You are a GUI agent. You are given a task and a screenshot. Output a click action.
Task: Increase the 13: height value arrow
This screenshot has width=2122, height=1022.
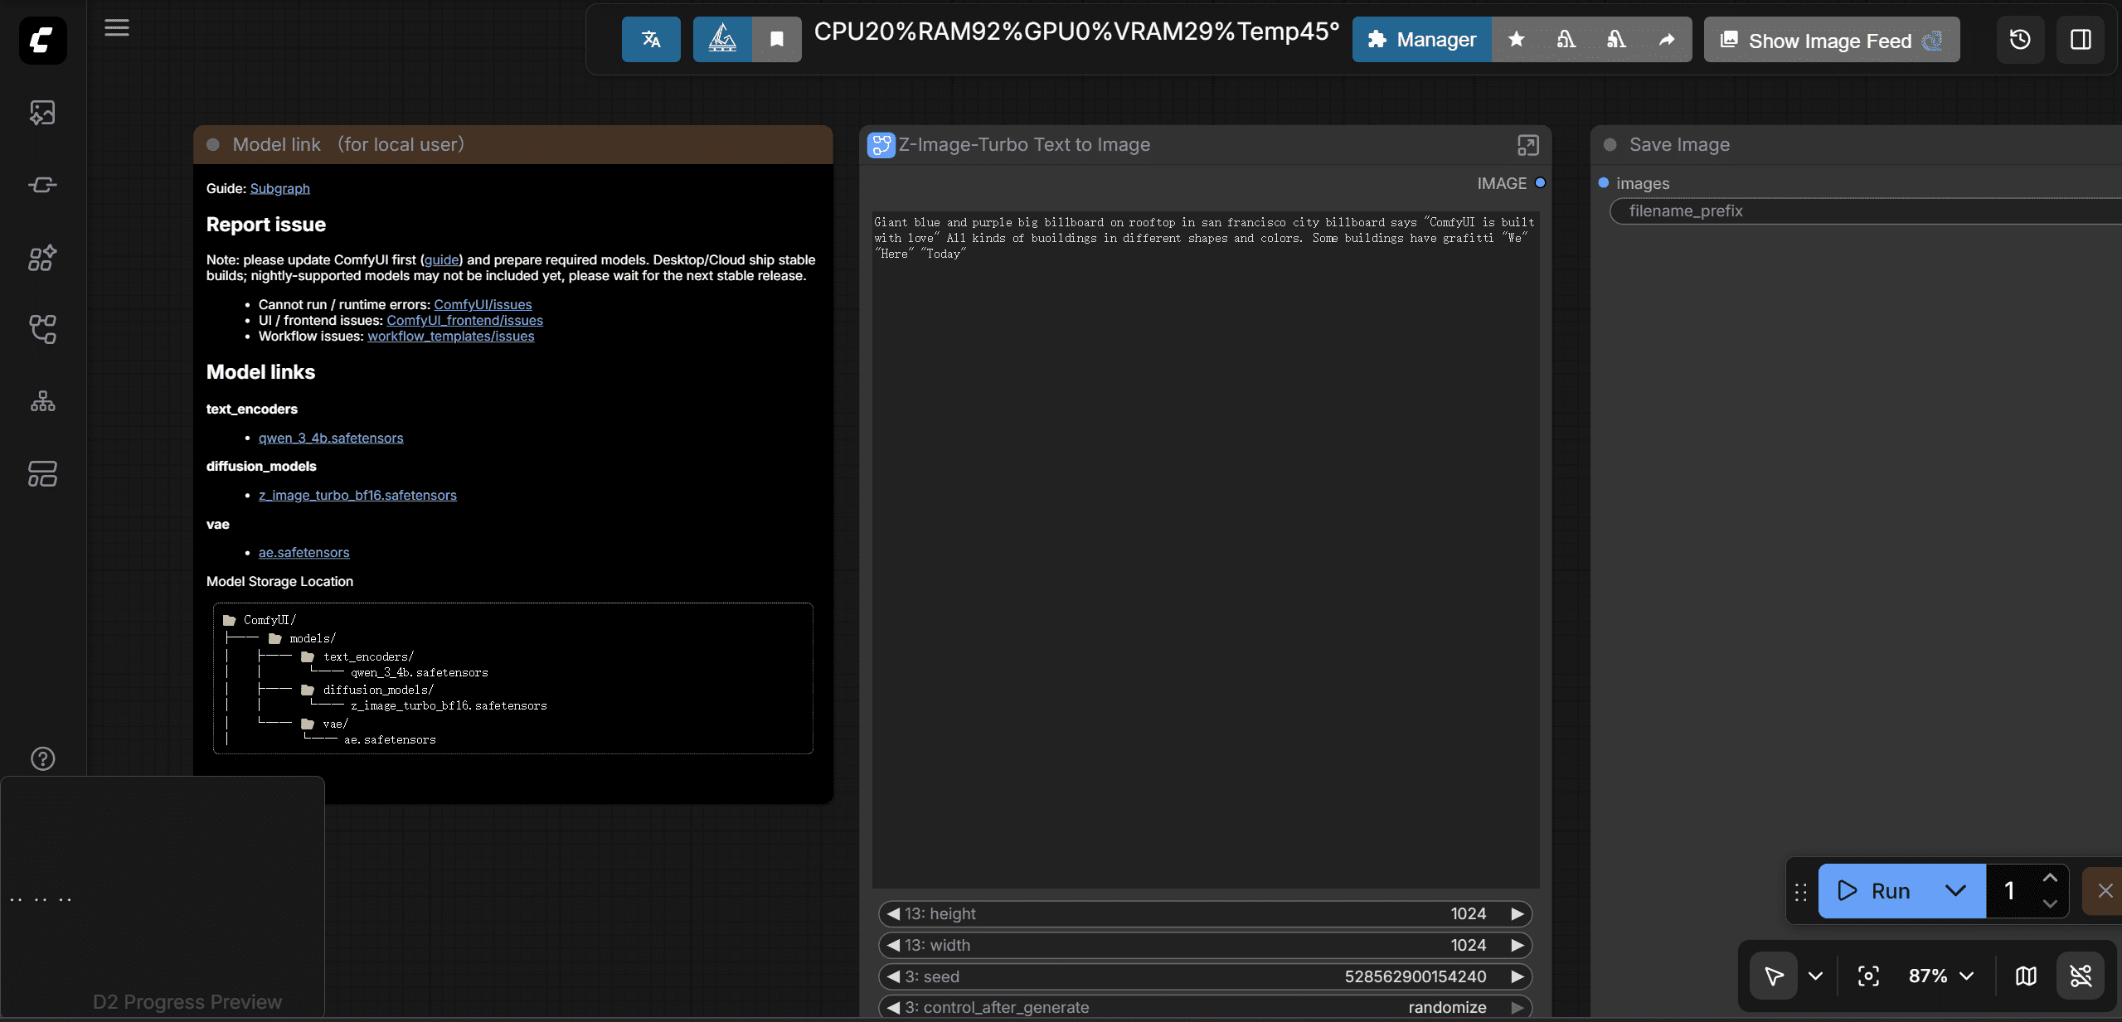[1517, 913]
